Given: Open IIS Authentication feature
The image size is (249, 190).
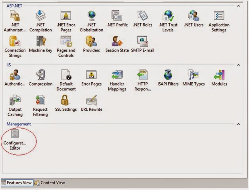Looking at the screenshot, I should (15, 78).
